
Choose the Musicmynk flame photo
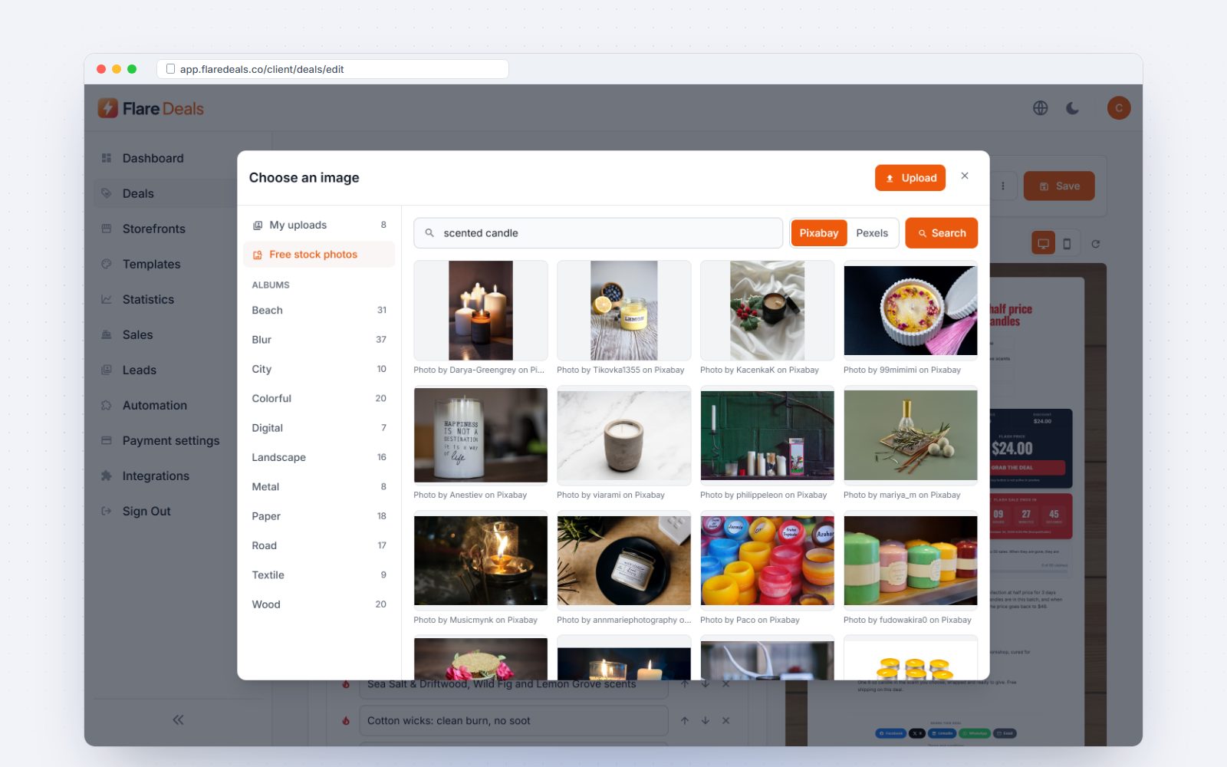[481, 560]
